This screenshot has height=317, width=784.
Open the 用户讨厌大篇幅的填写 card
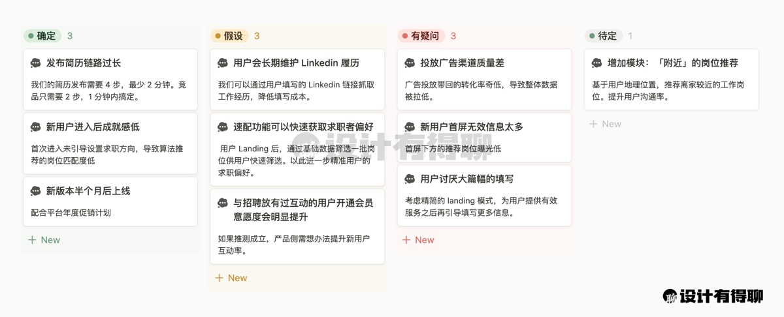coord(466,179)
